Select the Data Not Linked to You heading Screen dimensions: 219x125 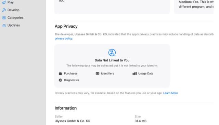point(112,60)
